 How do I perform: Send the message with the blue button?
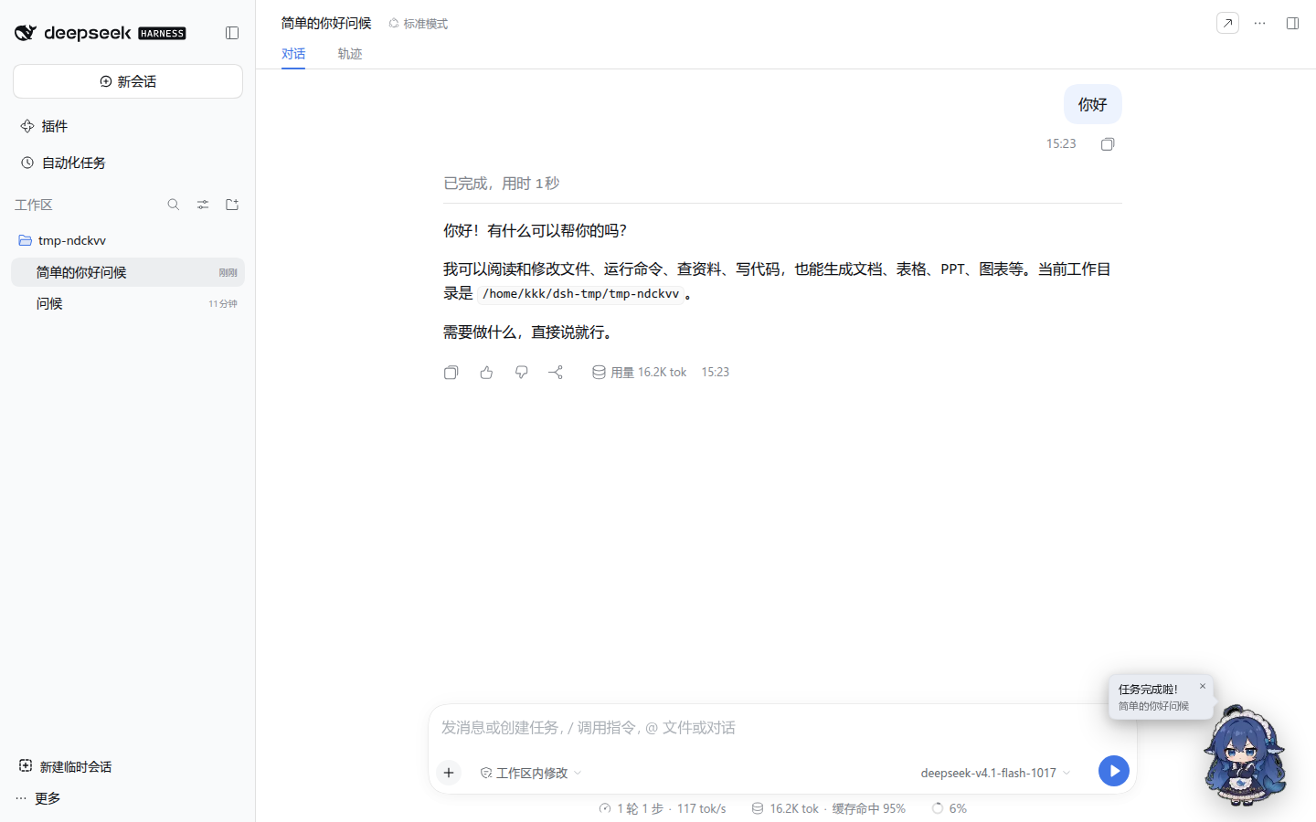(1114, 771)
